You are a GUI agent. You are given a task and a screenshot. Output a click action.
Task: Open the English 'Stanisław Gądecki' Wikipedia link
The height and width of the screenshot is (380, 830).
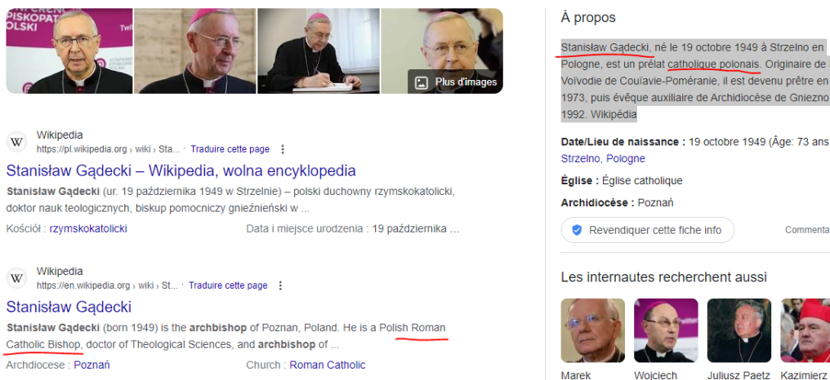69,307
